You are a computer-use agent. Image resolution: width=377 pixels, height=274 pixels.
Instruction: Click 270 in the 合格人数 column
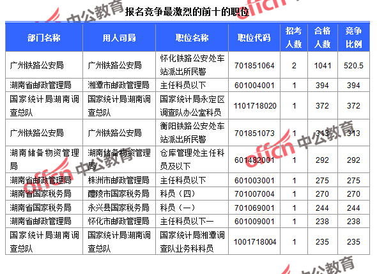pos(322,194)
